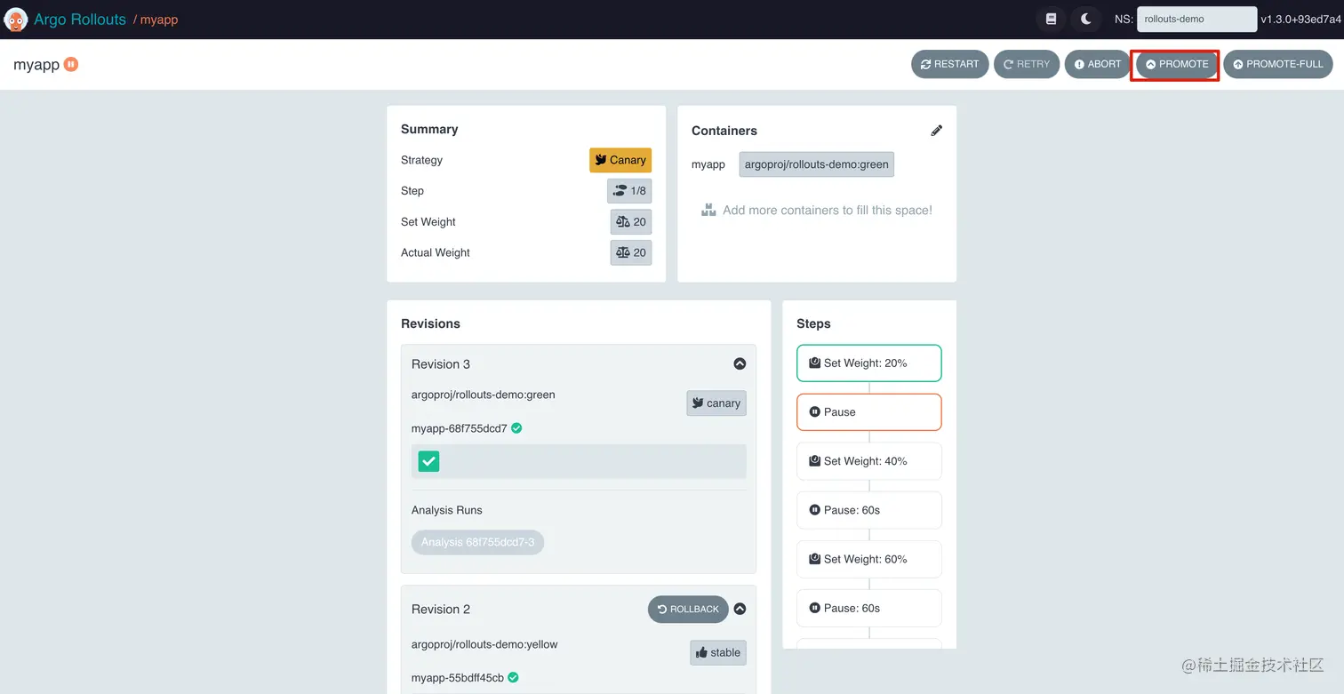
Task: Click the version v1.3.0+93ed7a4 text
Action: click(1301, 19)
